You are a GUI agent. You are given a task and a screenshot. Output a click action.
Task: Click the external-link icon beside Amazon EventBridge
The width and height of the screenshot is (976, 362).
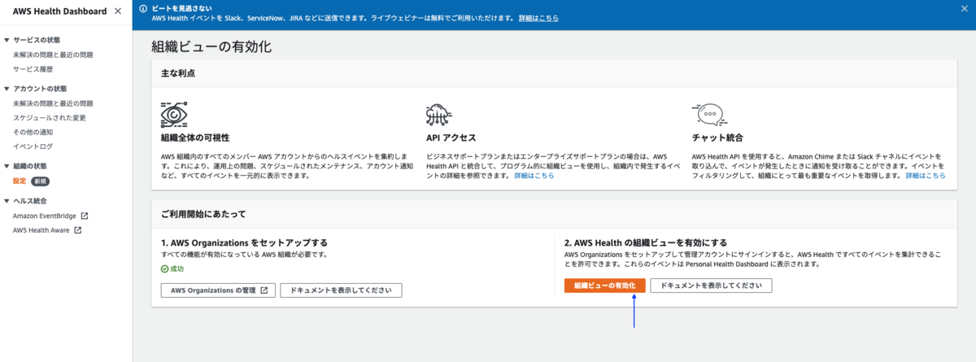click(x=84, y=216)
